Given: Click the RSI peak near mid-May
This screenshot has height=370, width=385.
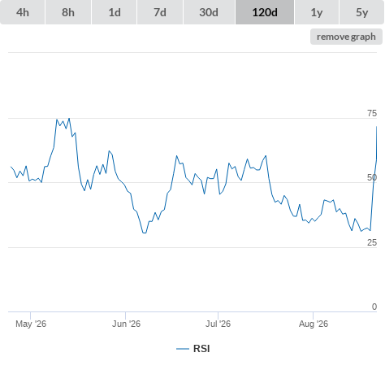Looking at the screenshot, I should [69, 119].
